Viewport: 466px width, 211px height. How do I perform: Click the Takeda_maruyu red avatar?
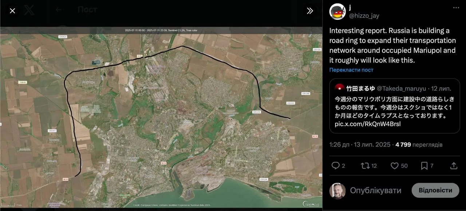pyautogui.click(x=339, y=88)
